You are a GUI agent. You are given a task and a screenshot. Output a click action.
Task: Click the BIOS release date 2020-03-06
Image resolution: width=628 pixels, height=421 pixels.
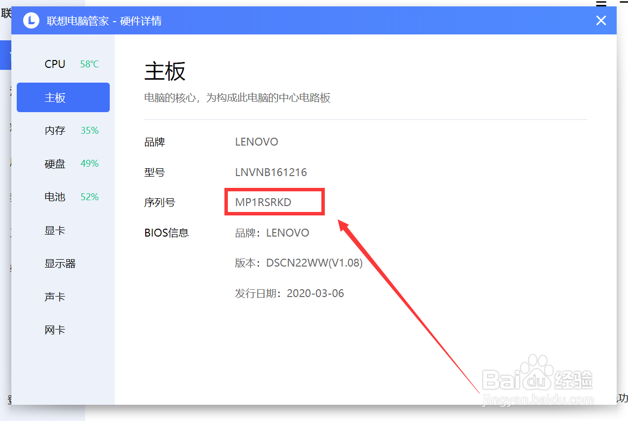[315, 294]
